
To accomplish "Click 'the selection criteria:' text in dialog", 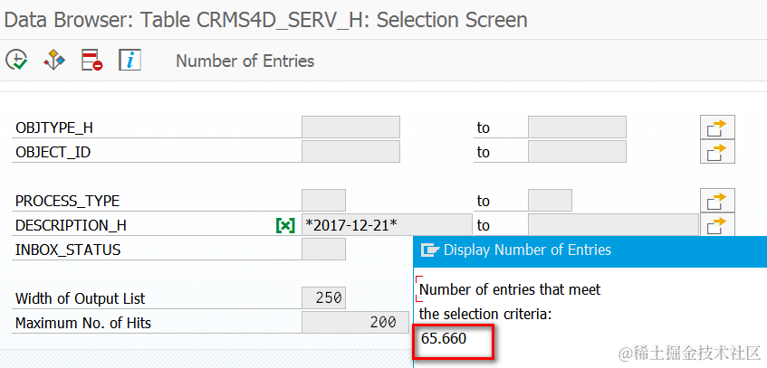I will 485,315.
